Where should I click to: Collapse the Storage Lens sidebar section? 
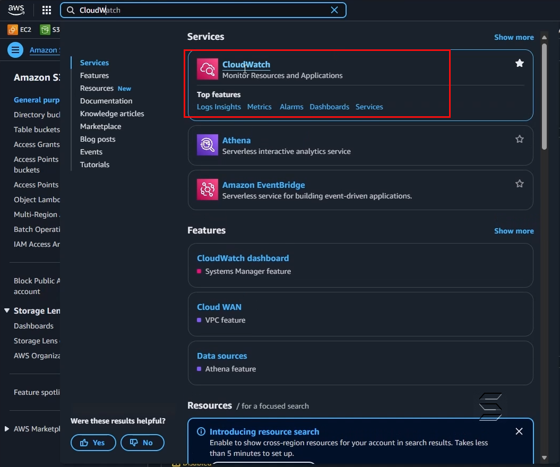point(7,310)
